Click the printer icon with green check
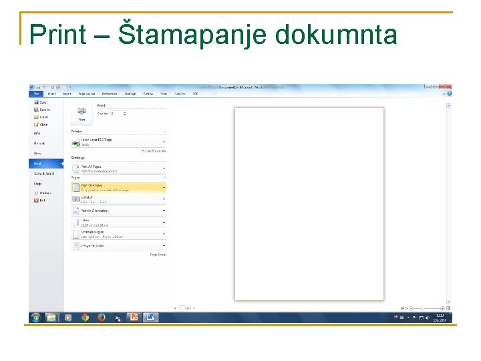The width and height of the screenshot is (481, 361). pos(75,142)
